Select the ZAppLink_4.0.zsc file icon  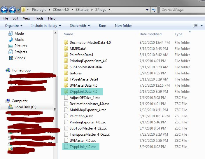pyautogui.click(x=66, y=147)
